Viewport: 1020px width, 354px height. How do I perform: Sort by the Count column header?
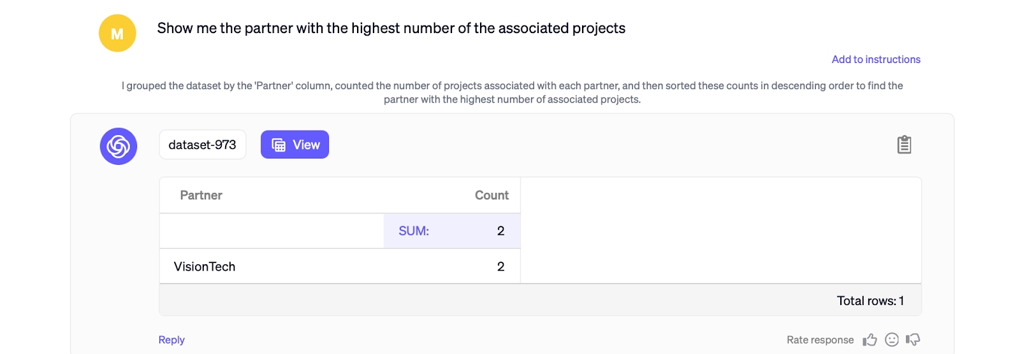492,195
